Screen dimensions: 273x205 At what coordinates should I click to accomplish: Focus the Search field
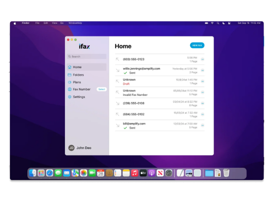click(x=86, y=57)
